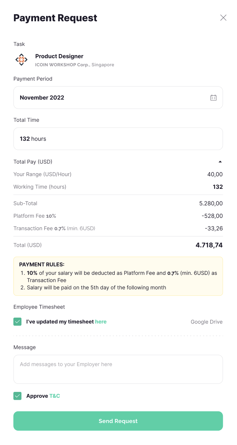Close the Payment Request dialog
The width and height of the screenshot is (237, 445).
pyautogui.click(x=223, y=18)
